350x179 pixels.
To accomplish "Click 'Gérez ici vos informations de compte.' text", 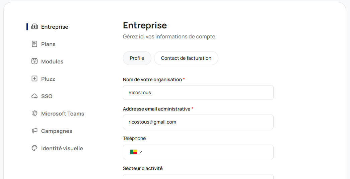I will point(170,36).
